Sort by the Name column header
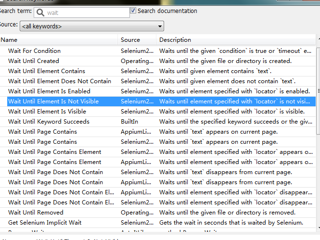The image size is (320, 240). point(58,40)
